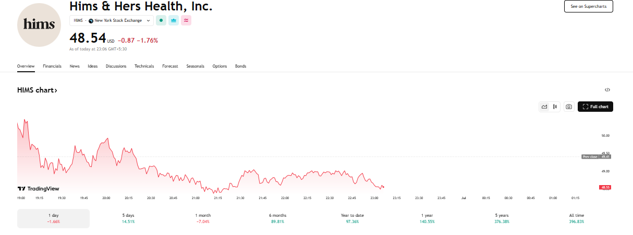The height and width of the screenshot is (235, 633).
Task: Open the HIMS chart heading link
Action: tap(37, 90)
